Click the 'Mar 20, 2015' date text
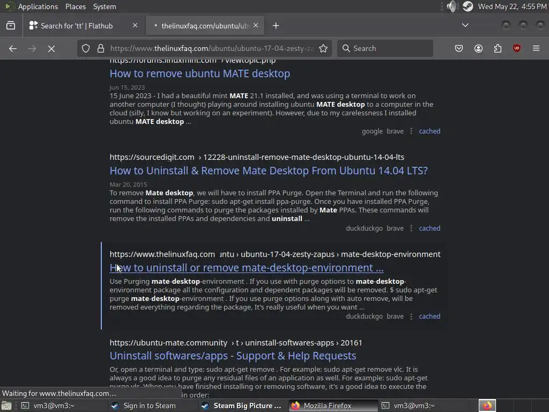This screenshot has width=549, height=412. 128,185
